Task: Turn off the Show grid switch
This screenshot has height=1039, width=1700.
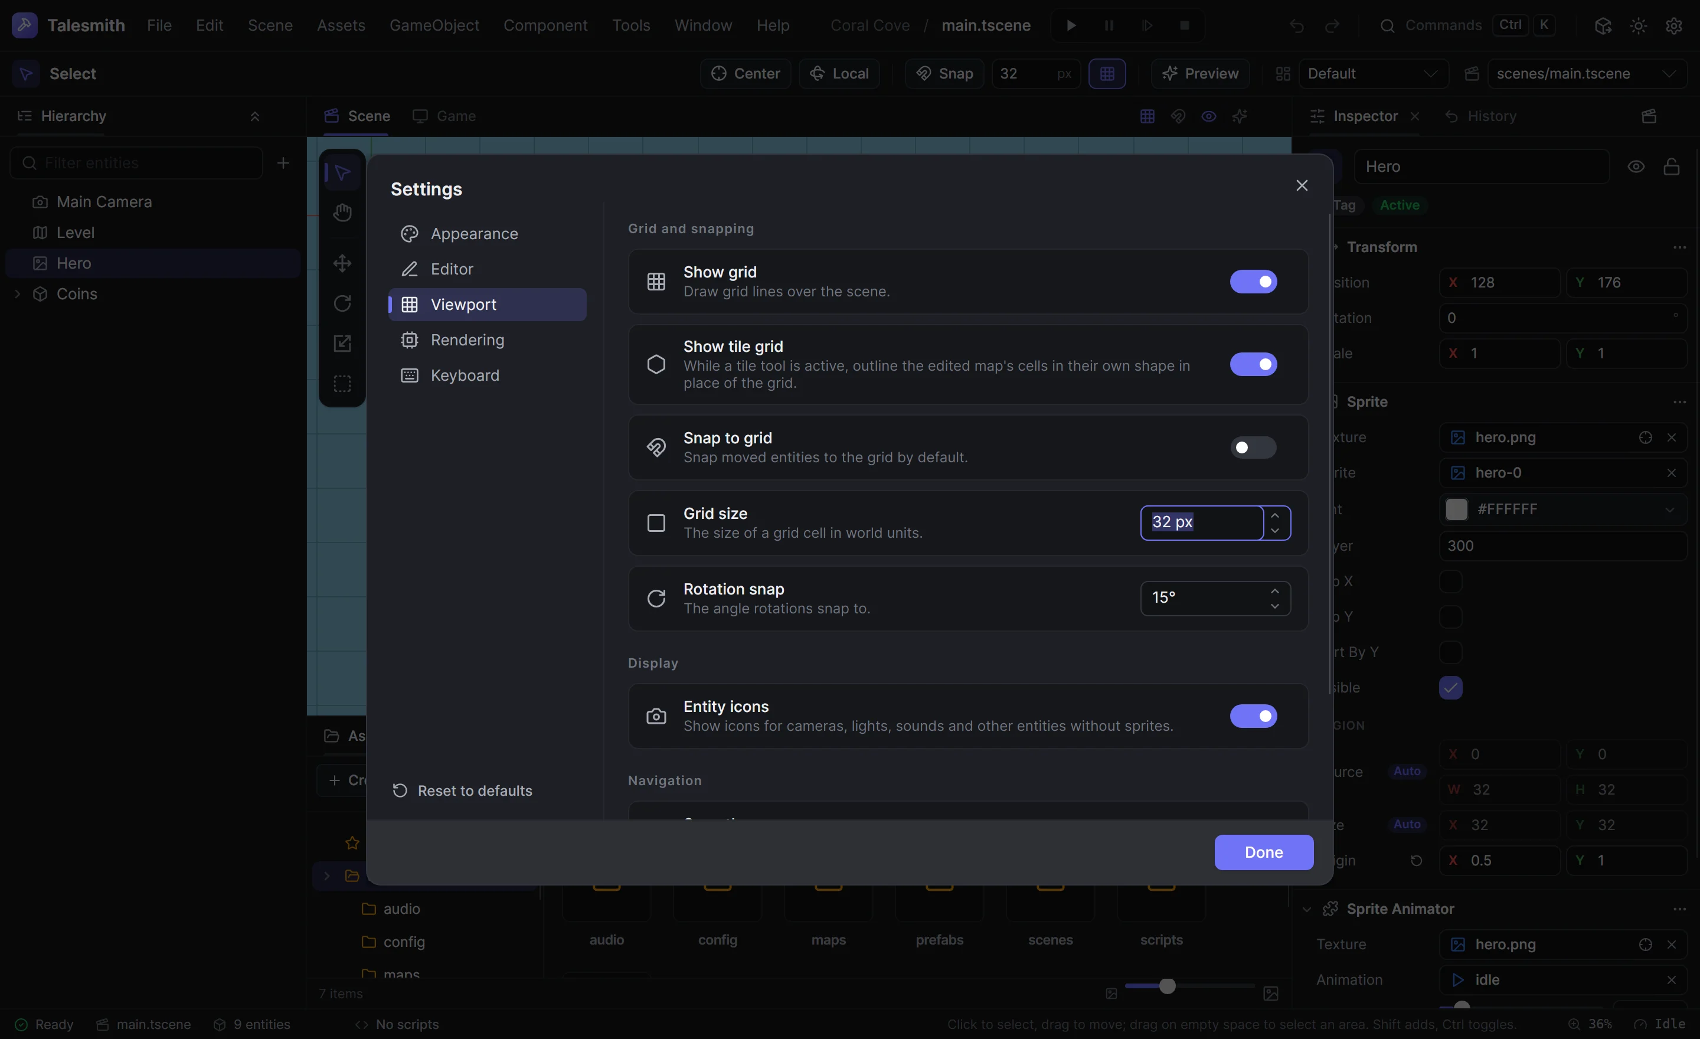Action: [x=1253, y=282]
